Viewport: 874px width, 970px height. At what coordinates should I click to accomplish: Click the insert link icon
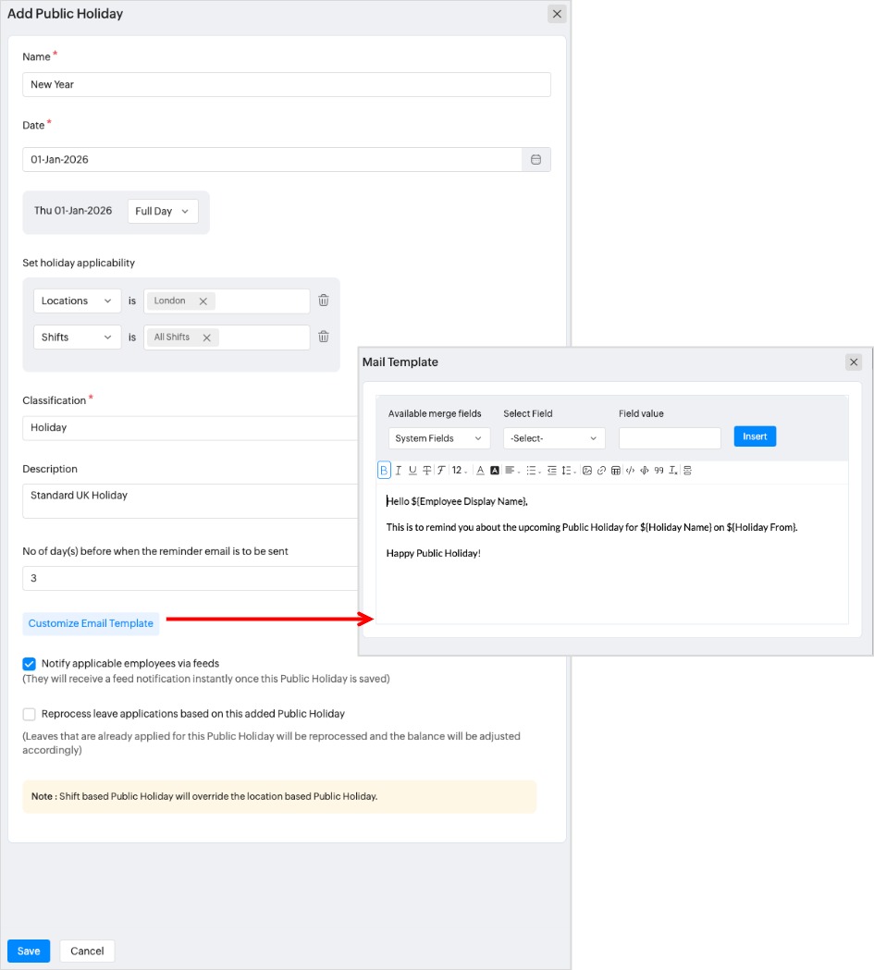click(601, 471)
